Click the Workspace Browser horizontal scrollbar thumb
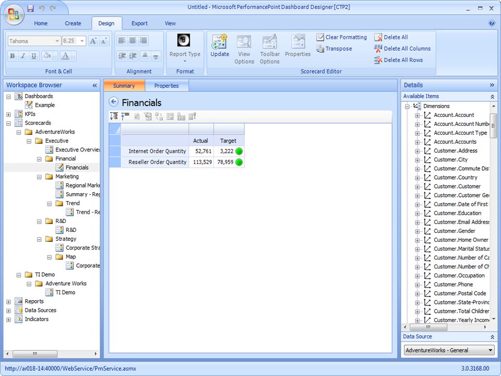501x376 pixels. (x=35, y=354)
